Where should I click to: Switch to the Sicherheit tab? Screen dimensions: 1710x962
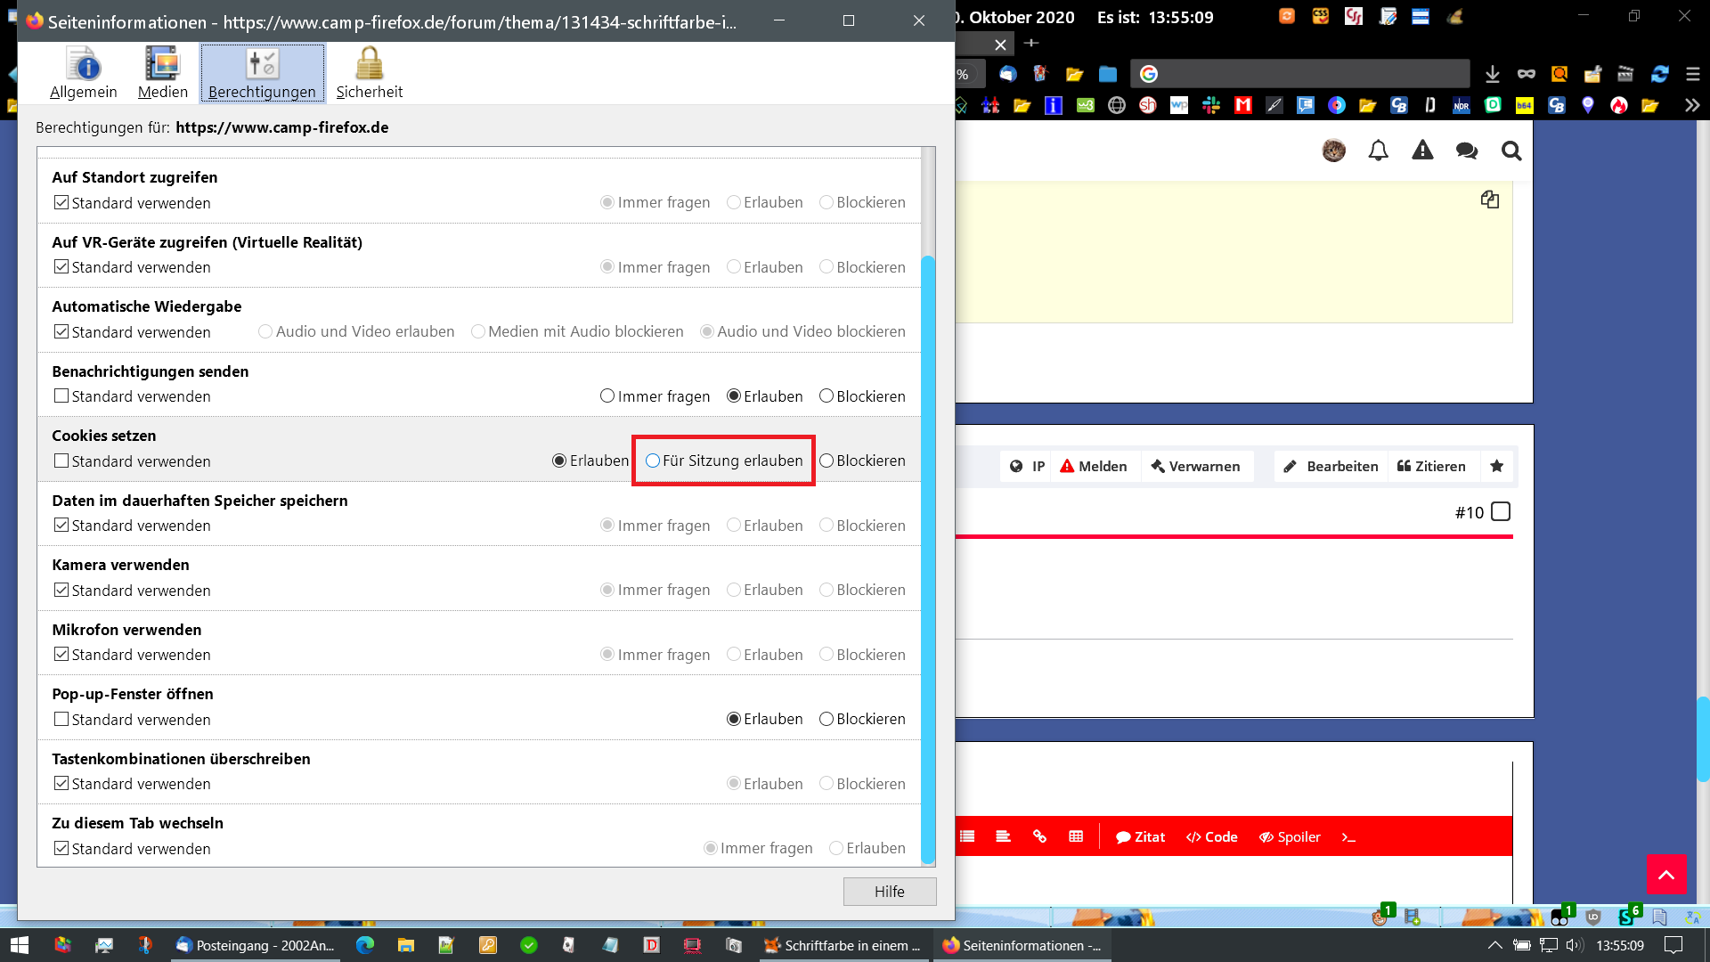click(369, 74)
